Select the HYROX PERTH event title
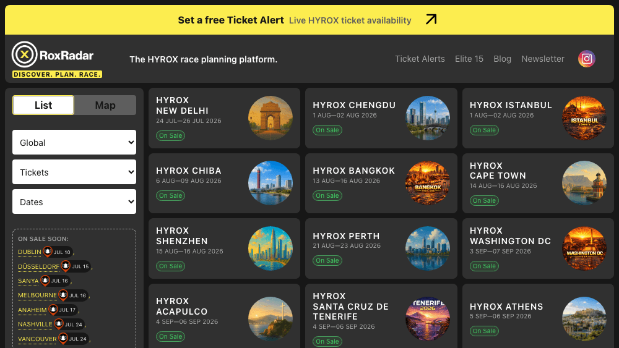The image size is (619, 348). click(x=346, y=236)
